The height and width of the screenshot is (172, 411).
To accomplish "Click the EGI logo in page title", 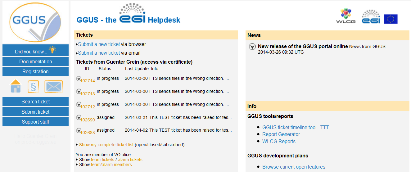I will tap(132, 13).
